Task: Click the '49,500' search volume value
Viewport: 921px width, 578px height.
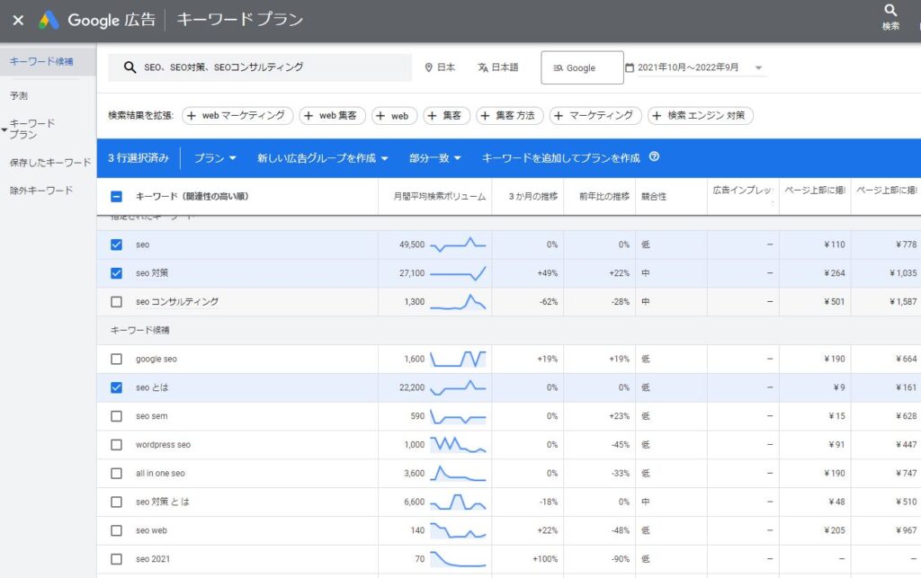Action: (x=412, y=245)
